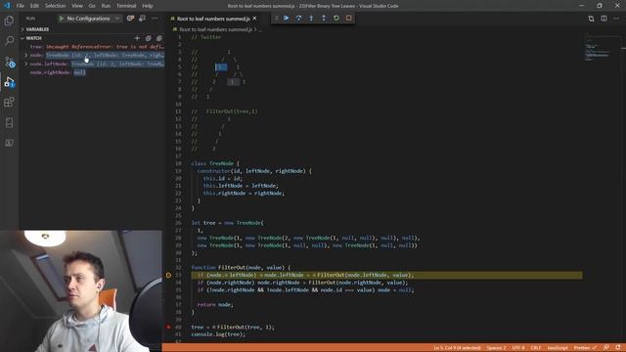Open the Go menu
The width and height of the screenshot is (626, 352).
tap(92, 6)
